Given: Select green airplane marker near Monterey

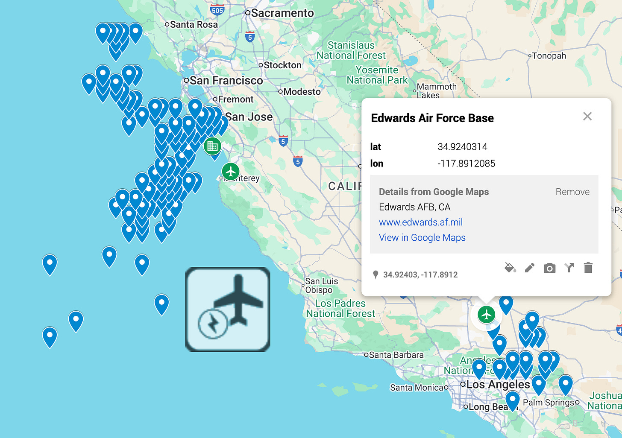Looking at the screenshot, I should pos(231,172).
